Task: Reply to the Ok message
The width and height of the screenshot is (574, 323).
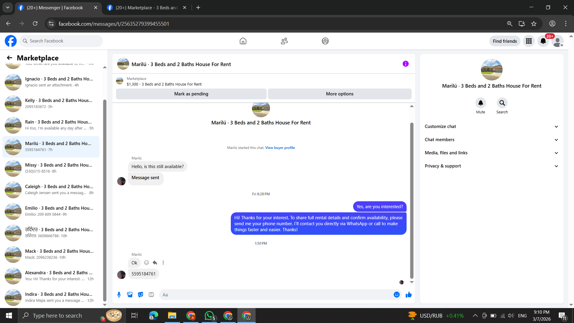Action: click(x=155, y=263)
